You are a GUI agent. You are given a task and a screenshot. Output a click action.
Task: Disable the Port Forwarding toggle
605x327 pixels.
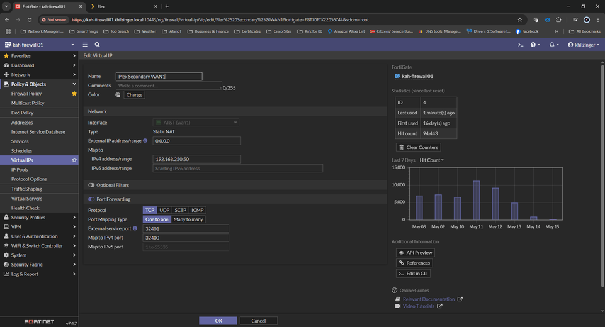pyautogui.click(x=91, y=199)
